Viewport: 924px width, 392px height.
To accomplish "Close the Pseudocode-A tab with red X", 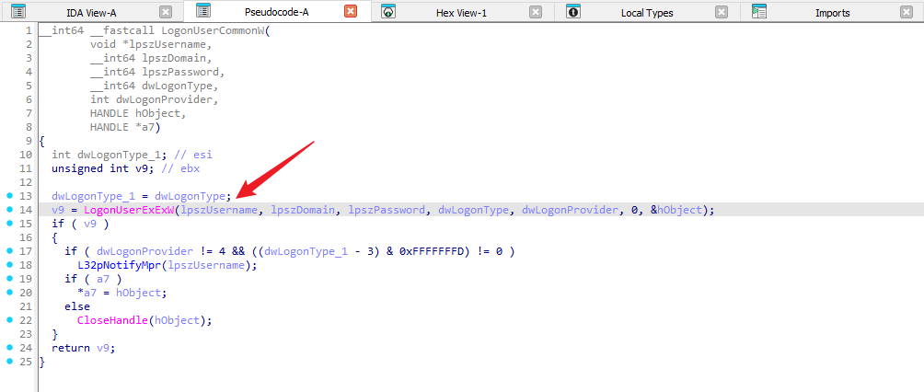I will (x=351, y=12).
